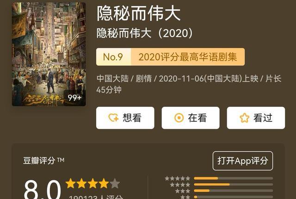Tap the yellow star rating row
Viewport: 296px width, 199px height.
point(92,183)
